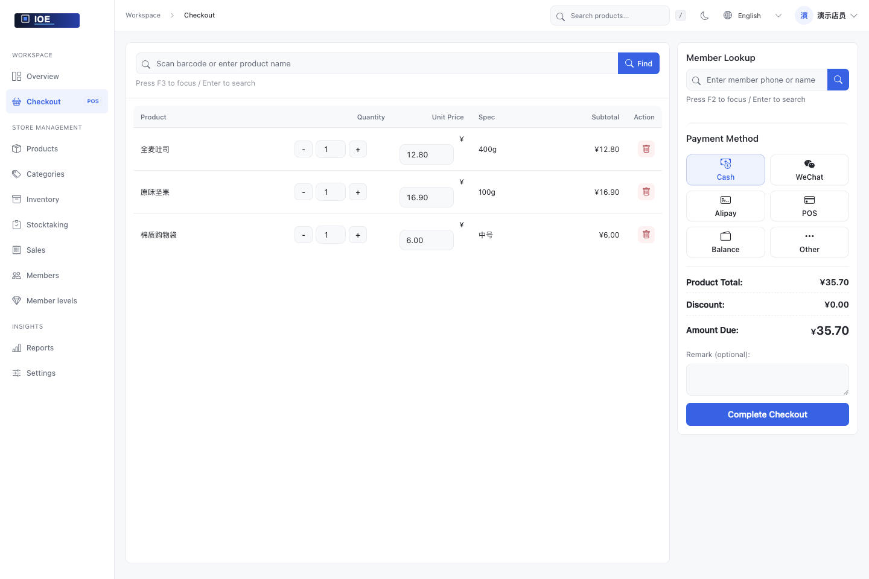Click the IOE logo in the sidebar

pyautogui.click(x=47, y=20)
